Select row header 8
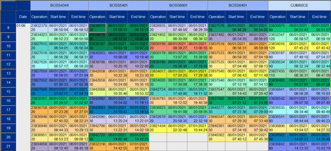Viewport: 331px width, 151px height. click(8, 28)
